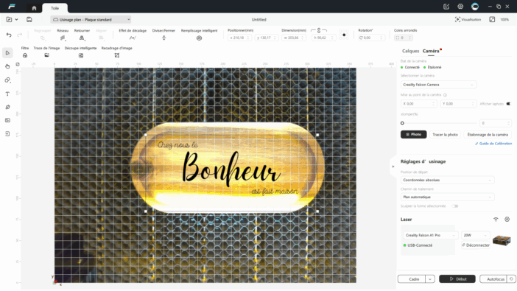Click the home icon in title bar

pyautogui.click(x=34, y=8)
